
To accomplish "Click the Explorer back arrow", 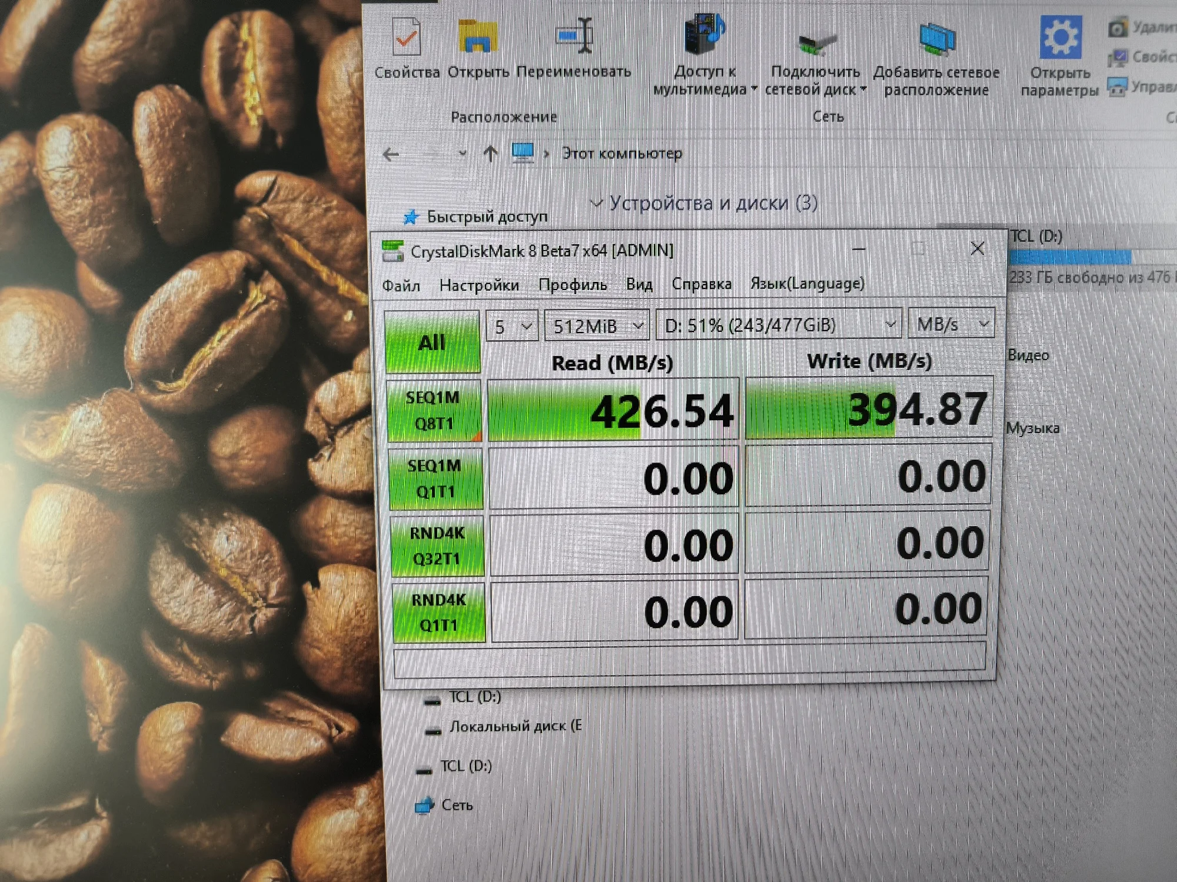I will pos(391,155).
